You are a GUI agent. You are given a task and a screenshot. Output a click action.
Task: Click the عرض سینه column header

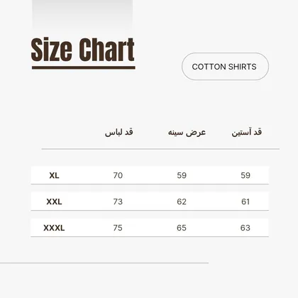tap(187, 133)
